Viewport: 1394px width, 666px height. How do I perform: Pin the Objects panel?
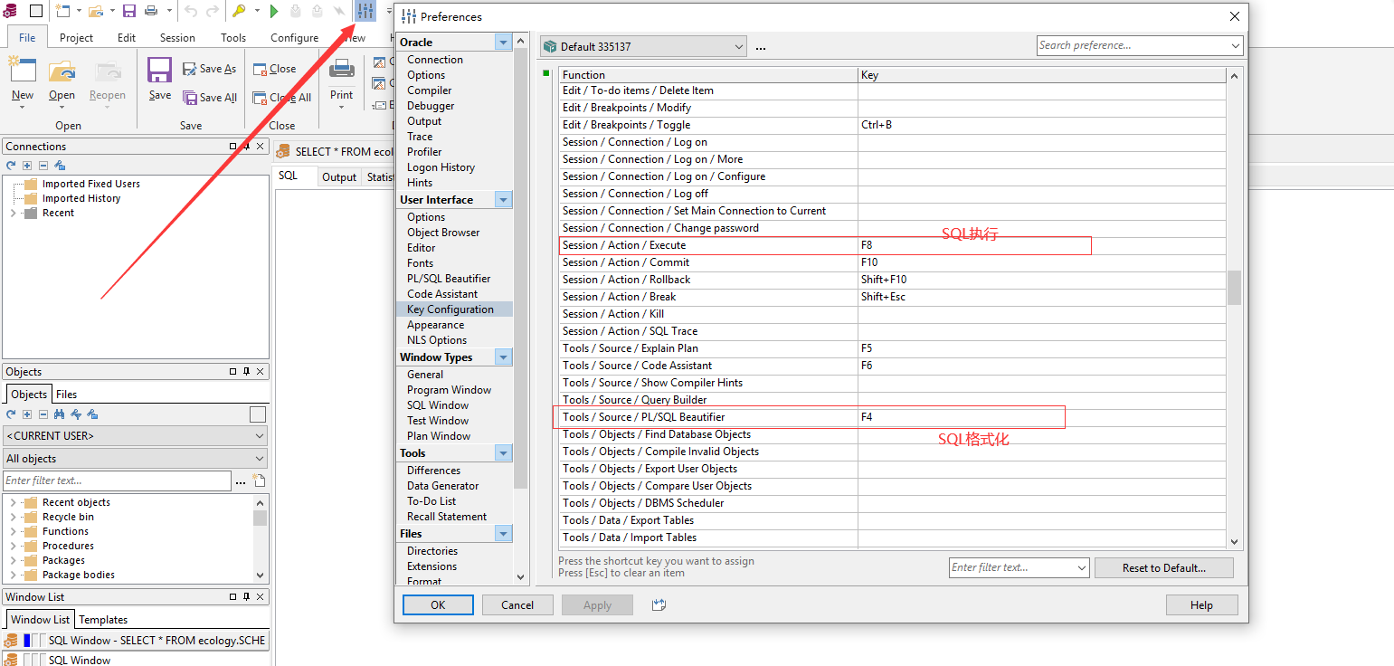(x=246, y=371)
